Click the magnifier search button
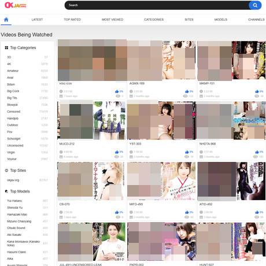This screenshot has width=266, height=266. pyautogui.click(x=255, y=5)
